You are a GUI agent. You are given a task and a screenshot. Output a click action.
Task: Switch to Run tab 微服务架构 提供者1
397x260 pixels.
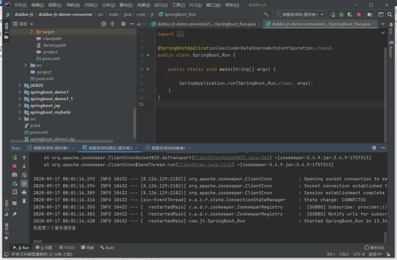coord(51,148)
